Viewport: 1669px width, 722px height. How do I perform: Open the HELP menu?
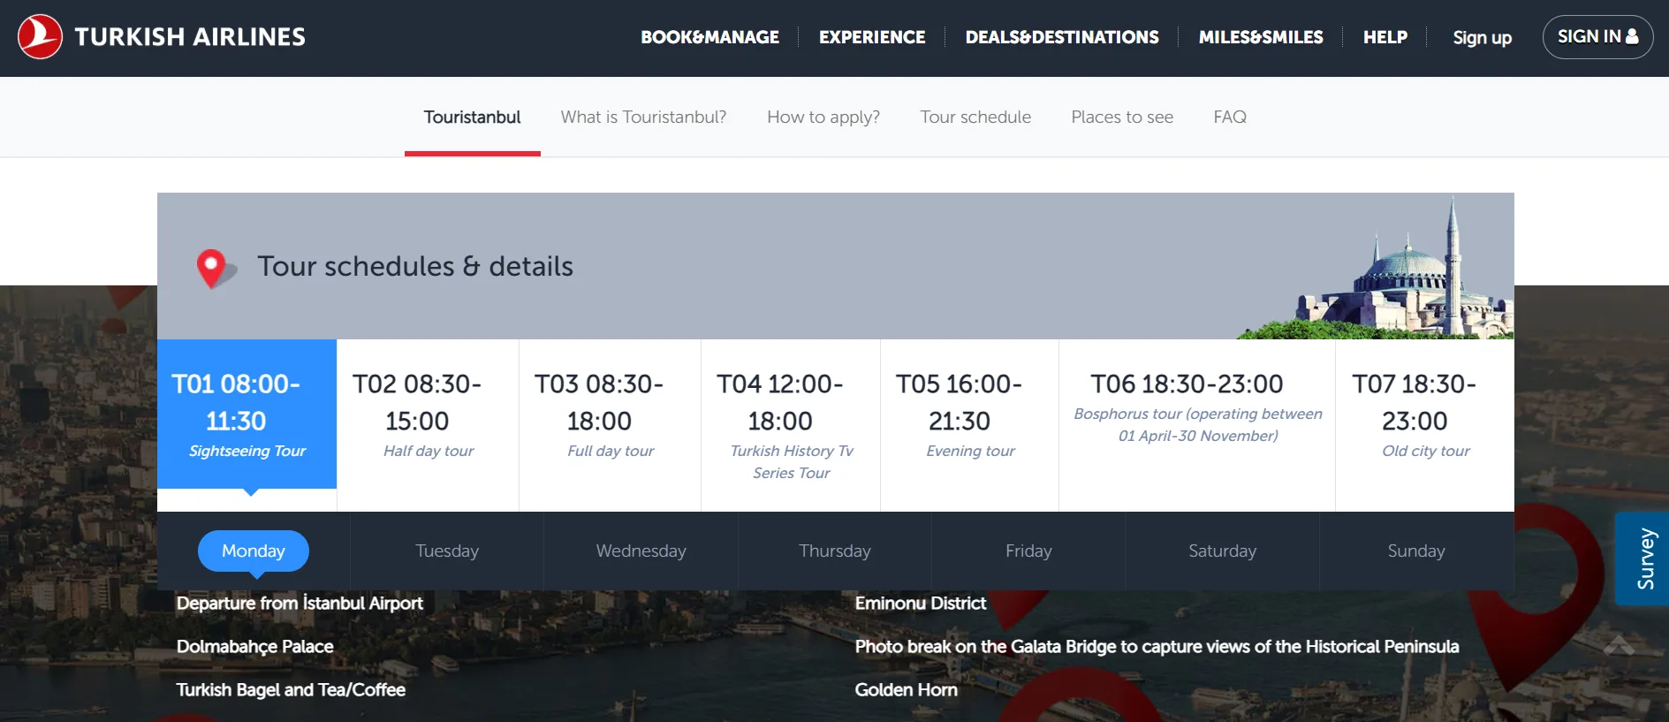1385,37
